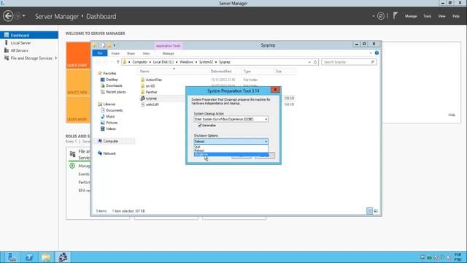467x263 pixels.
Task: Click Computer in address breadcrumb
Action: click(x=139, y=62)
